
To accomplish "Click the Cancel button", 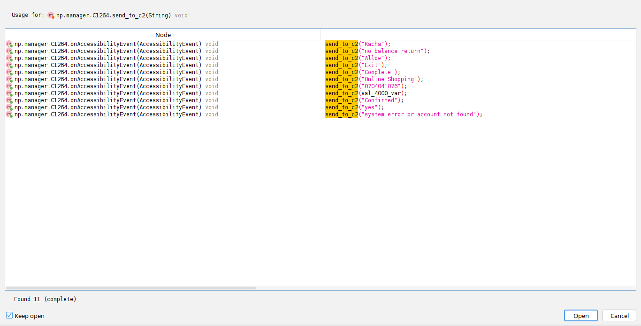I will (619, 316).
